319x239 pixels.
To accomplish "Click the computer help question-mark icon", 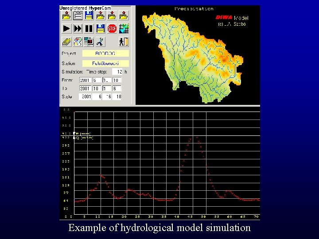I will click(x=89, y=42).
